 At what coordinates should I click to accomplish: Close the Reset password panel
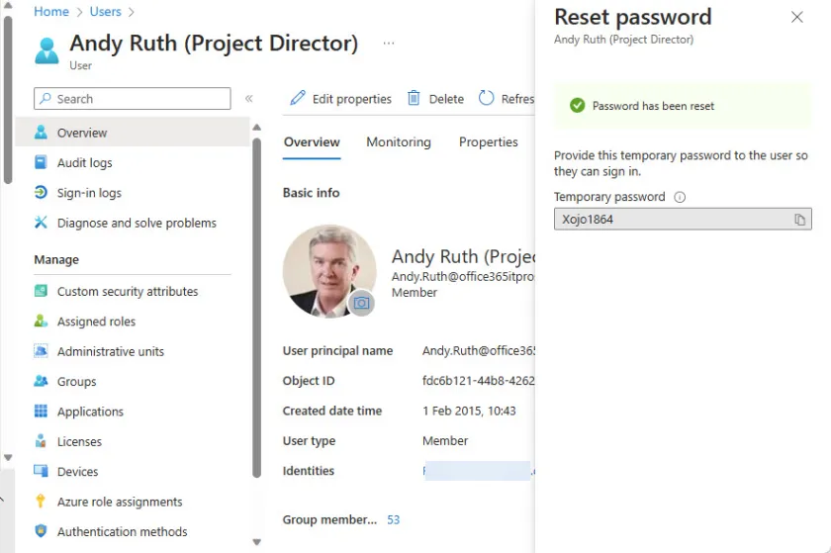click(x=797, y=17)
